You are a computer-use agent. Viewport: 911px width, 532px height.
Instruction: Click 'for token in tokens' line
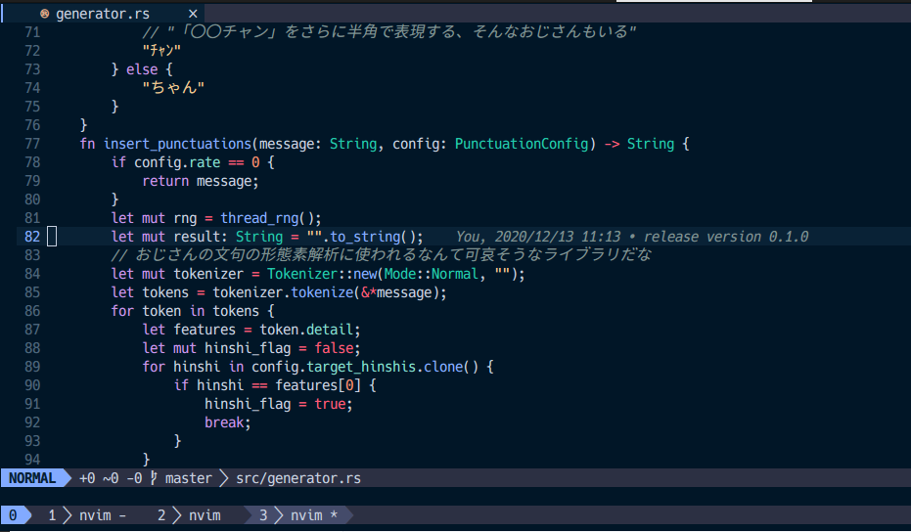pyautogui.click(x=193, y=311)
